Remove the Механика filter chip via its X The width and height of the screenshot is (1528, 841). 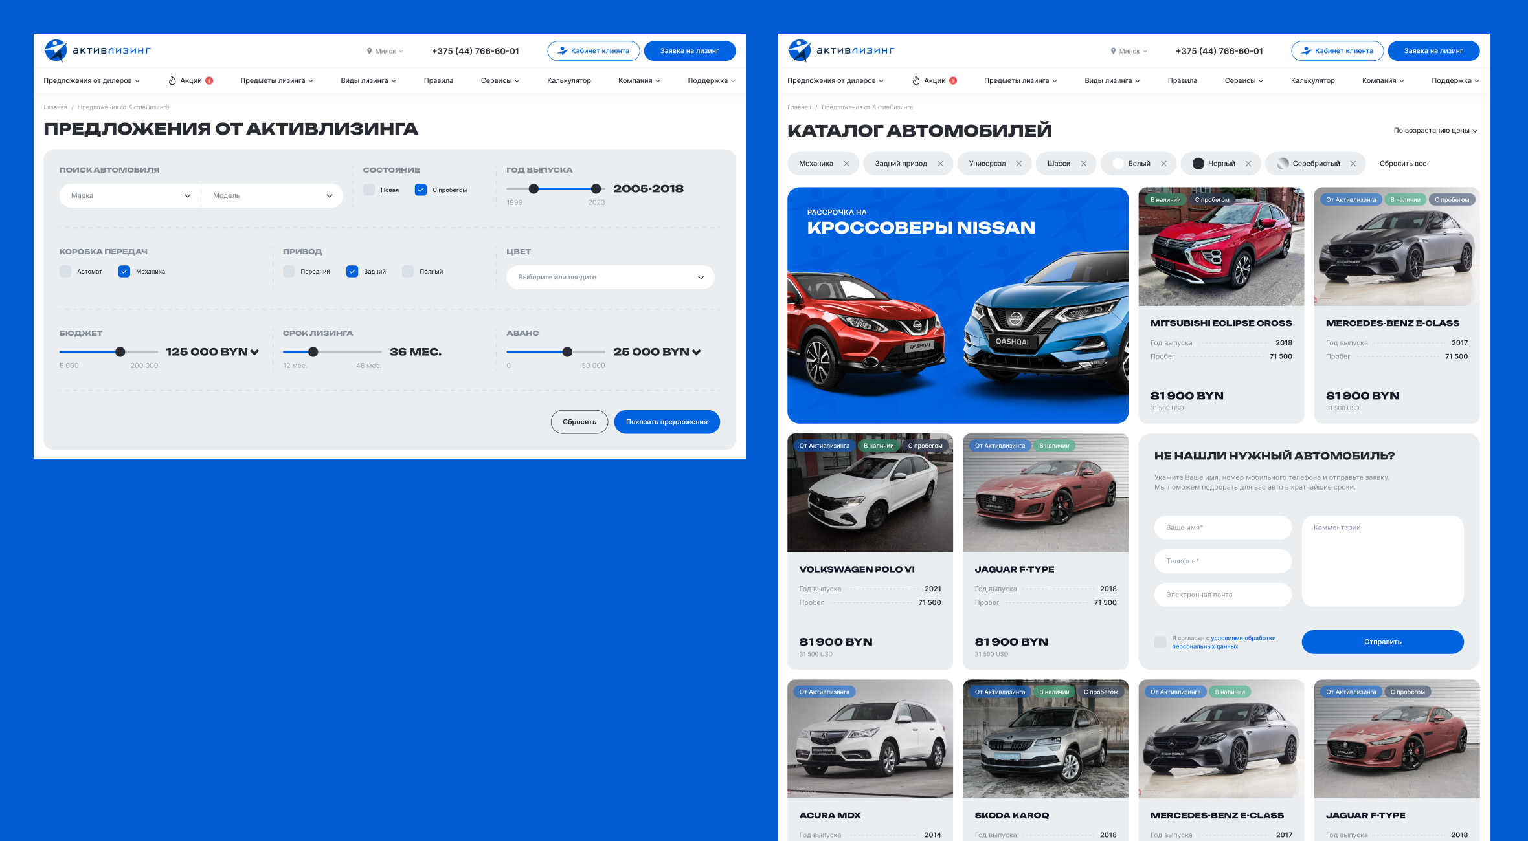(846, 164)
